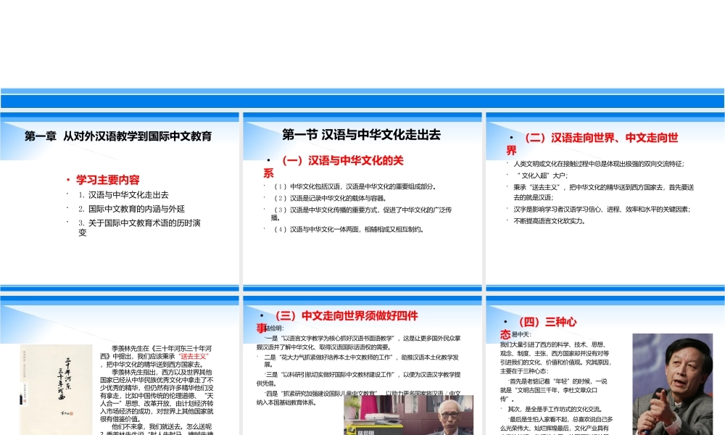Select the line (2) 汉语是记录中华文化的载体与容器
The width and height of the screenshot is (725, 435).
coord(330,199)
